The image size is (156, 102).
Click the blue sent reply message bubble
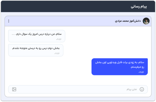pyautogui.click(x=120, y=67)
